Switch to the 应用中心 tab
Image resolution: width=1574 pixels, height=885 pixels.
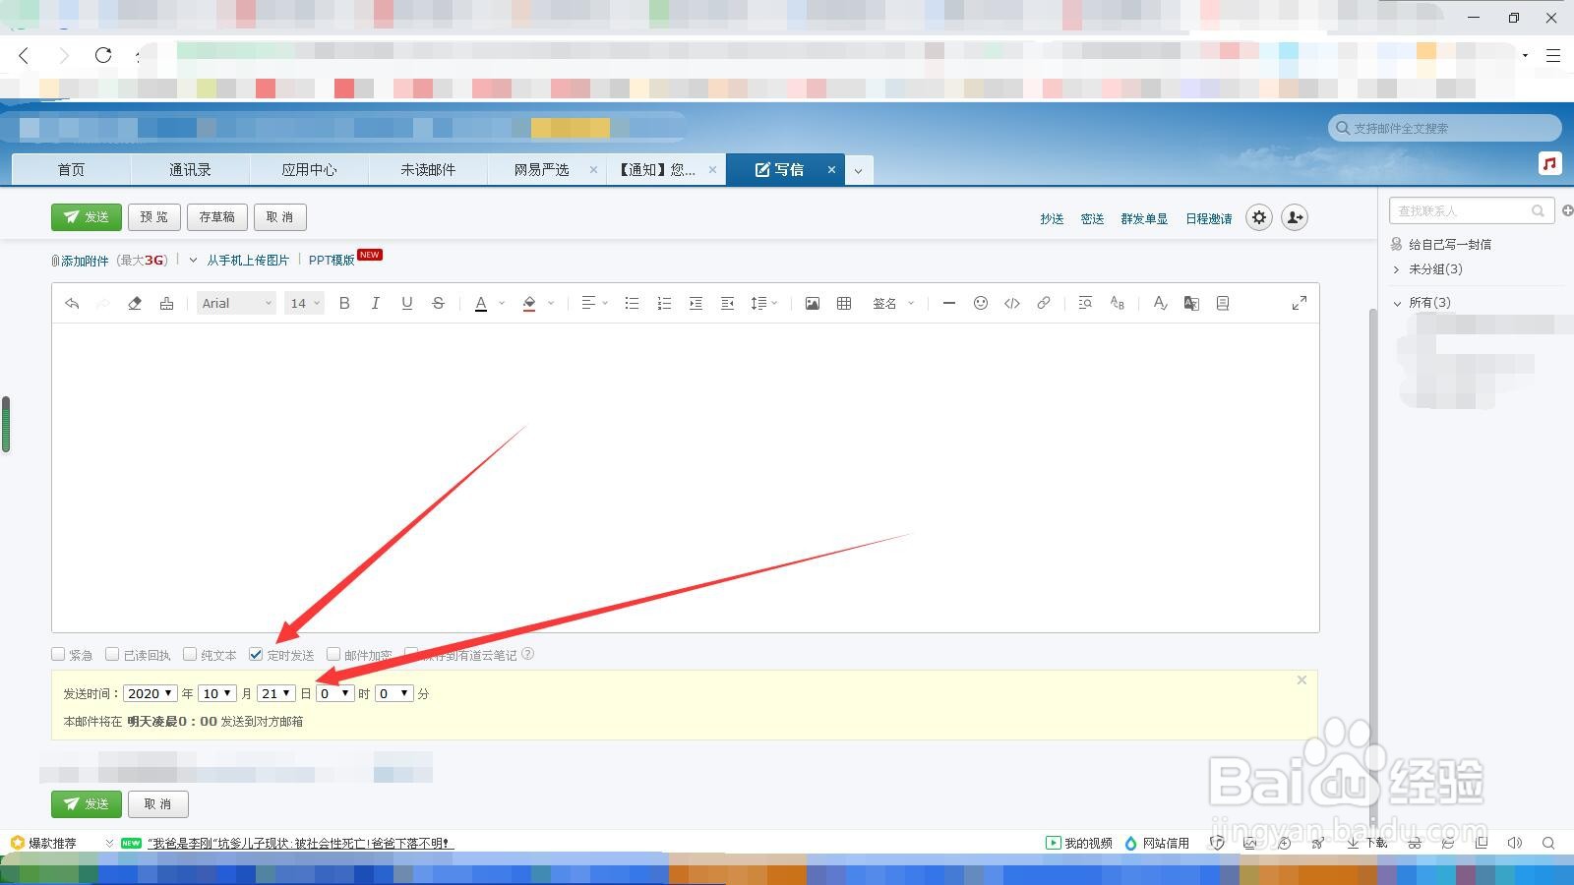[309, 170]
